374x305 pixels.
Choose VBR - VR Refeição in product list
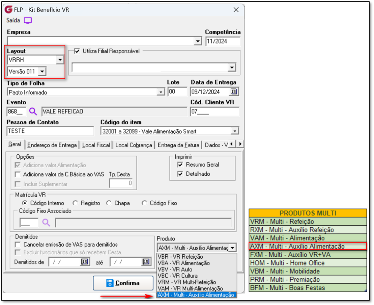197,257
